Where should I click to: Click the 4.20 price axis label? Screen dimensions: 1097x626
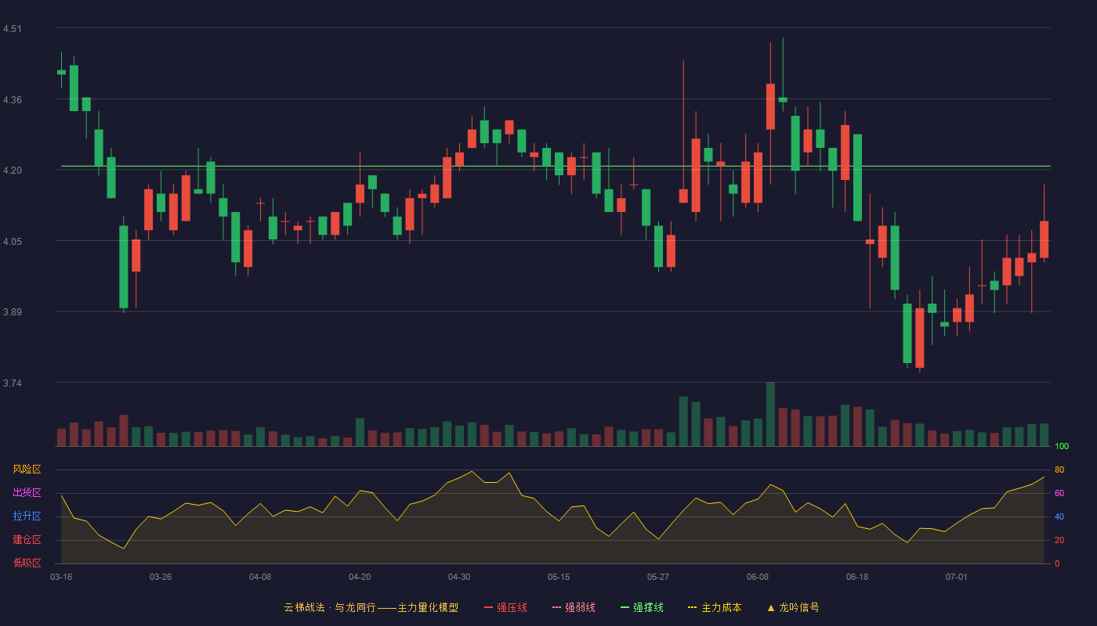point(13,171)
